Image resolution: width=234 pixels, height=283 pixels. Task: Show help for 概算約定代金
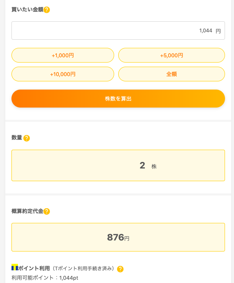[x=47, y=211]
